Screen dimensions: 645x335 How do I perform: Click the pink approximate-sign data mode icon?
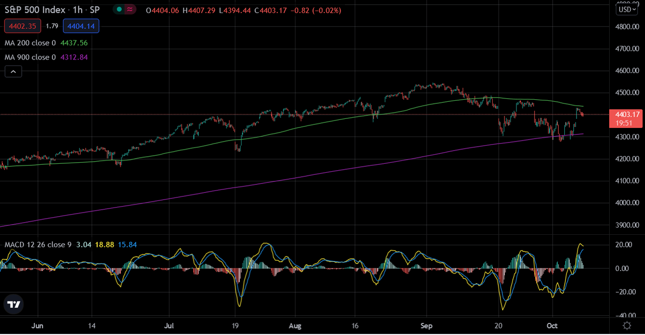[x=130, y=10]
